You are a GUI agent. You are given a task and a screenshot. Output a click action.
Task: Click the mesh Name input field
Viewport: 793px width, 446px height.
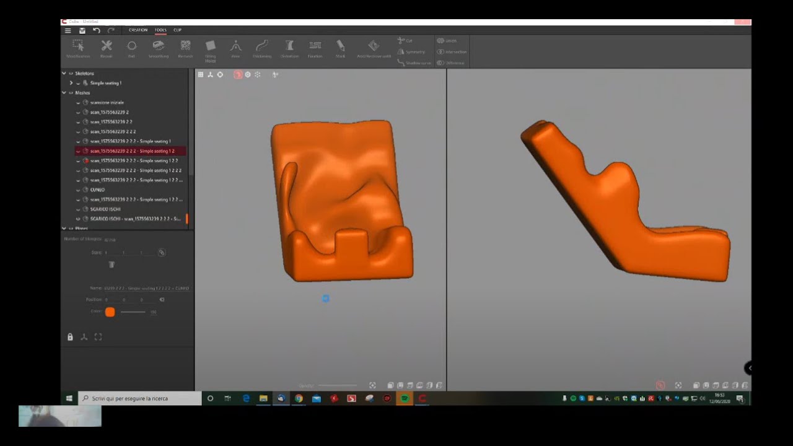[x=147, y=288]
